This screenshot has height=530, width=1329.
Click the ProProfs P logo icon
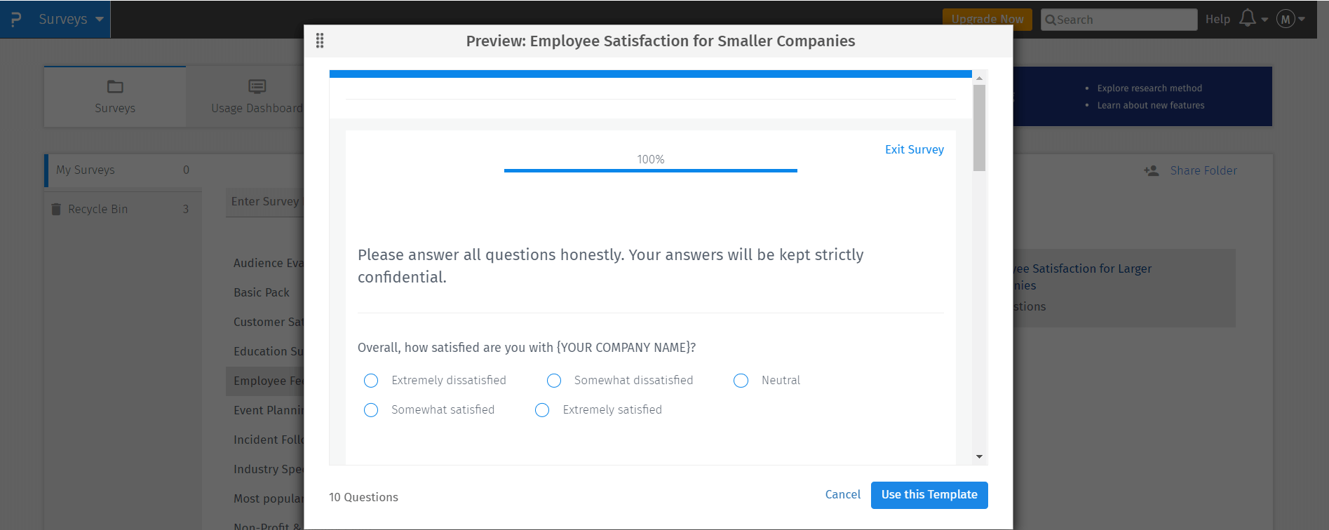click(x=18, y=19)
